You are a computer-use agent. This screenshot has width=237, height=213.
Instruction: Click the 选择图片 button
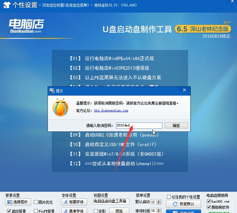pos(18,202)
